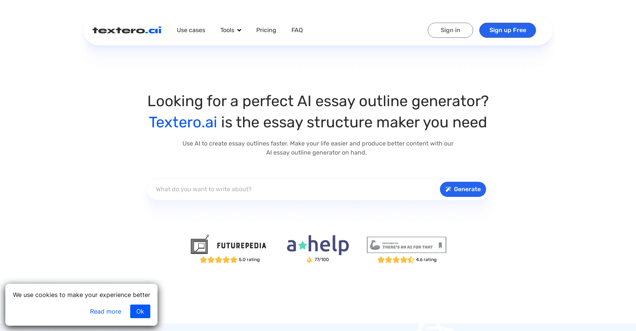The image size is (636, 331).
Task: Expand the Tools dropdown menu
Action: coord(231,30)
